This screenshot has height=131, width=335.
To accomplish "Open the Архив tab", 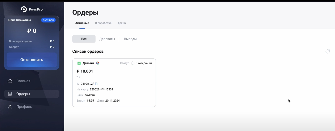I will click(122, 23).
